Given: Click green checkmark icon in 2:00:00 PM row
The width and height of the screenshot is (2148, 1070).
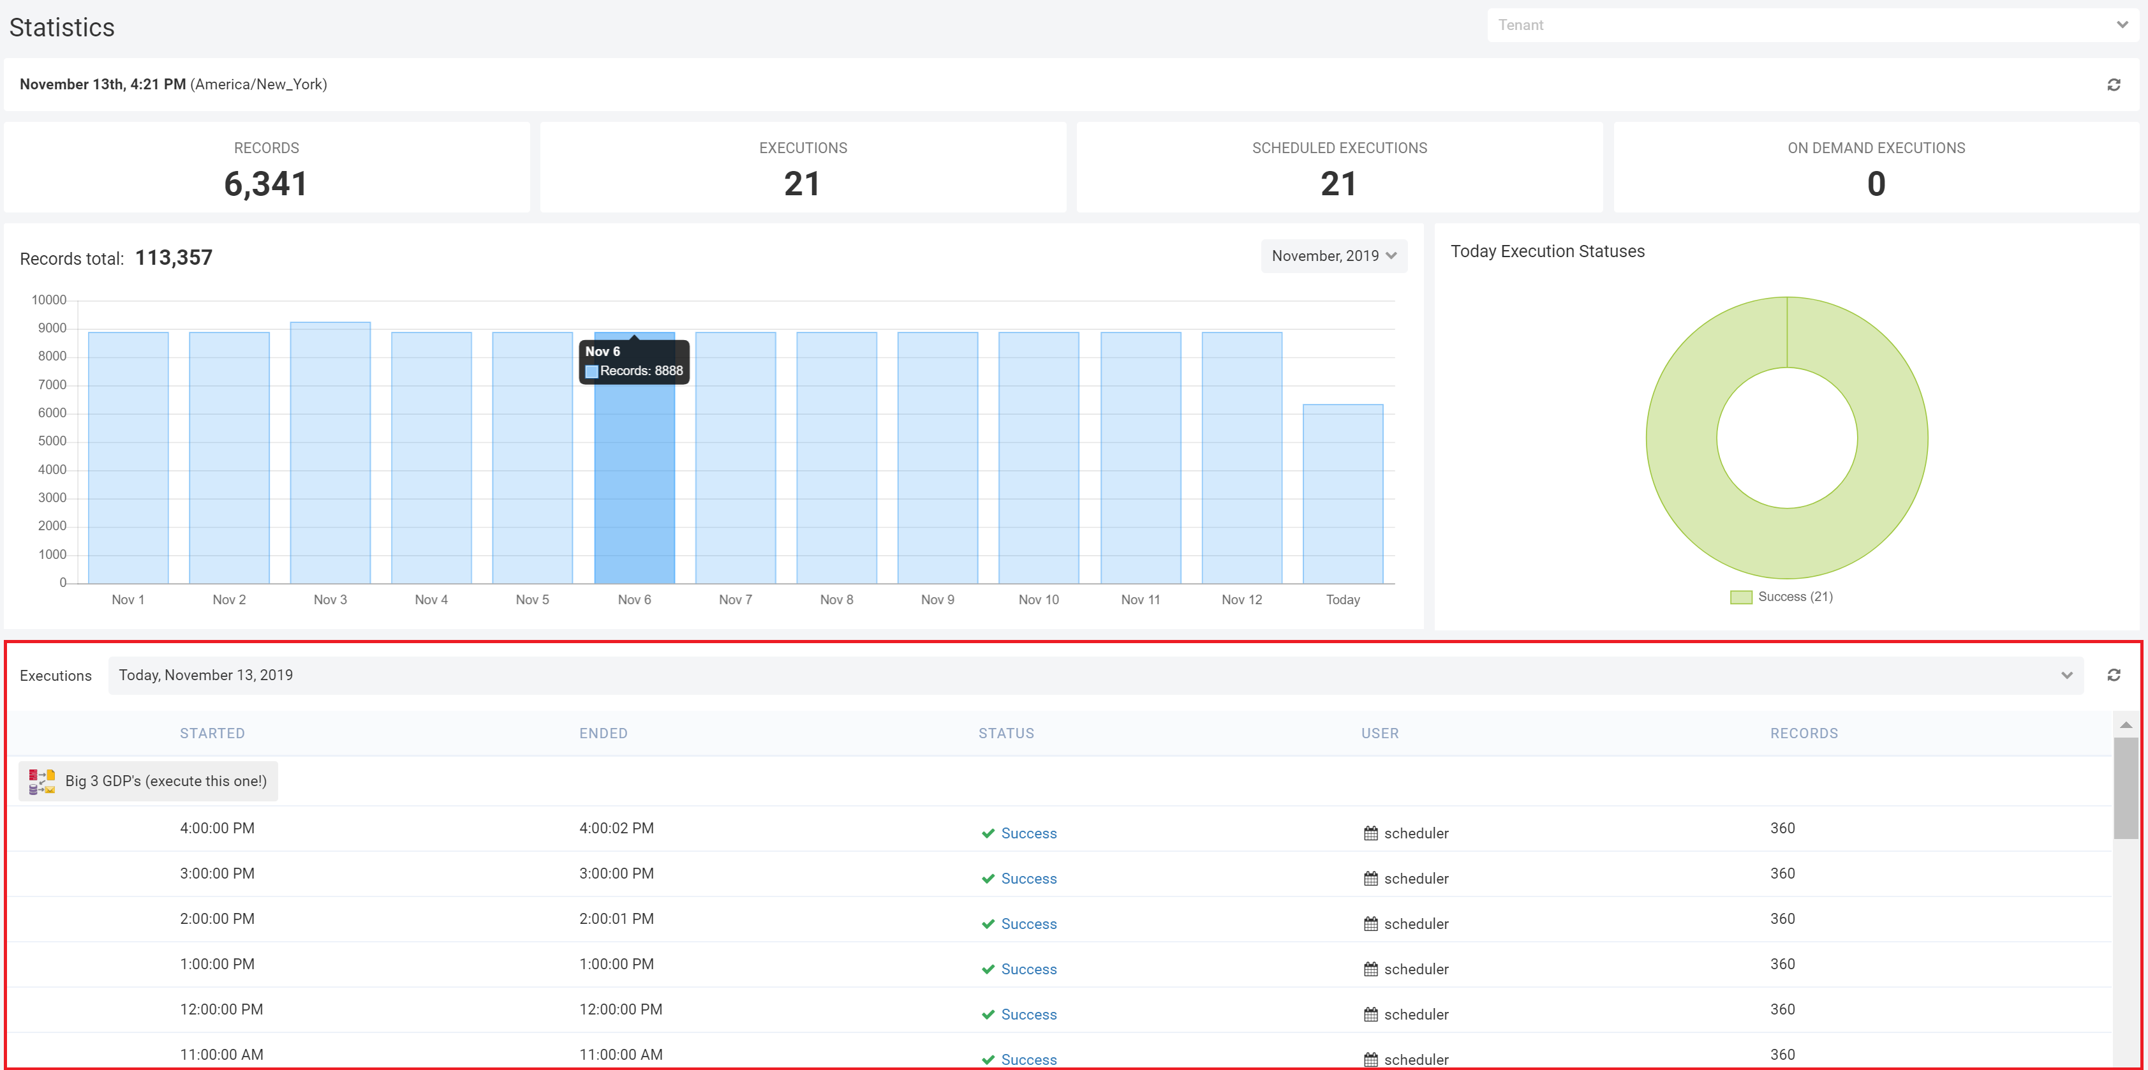Looking at the screenshot, I should point(988,924).
